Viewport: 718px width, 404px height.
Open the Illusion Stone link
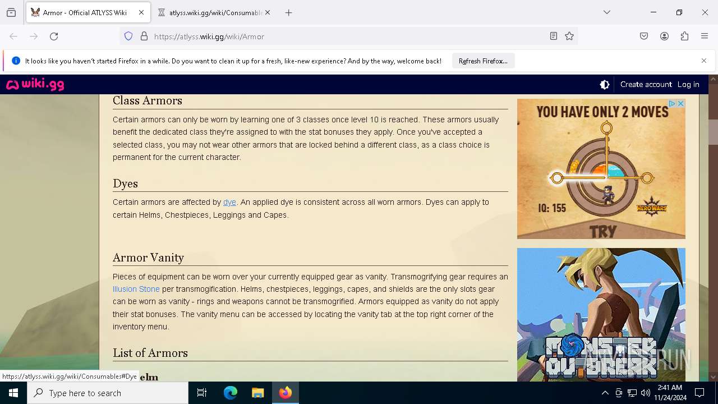[x=136, y=289]
